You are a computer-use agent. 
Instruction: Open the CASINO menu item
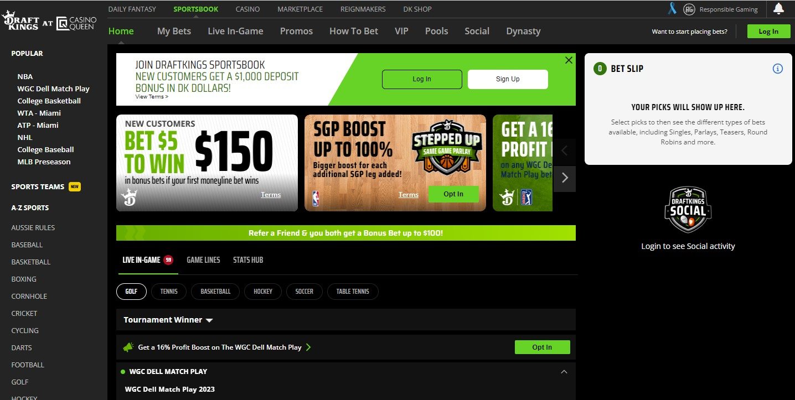point(247,9)
